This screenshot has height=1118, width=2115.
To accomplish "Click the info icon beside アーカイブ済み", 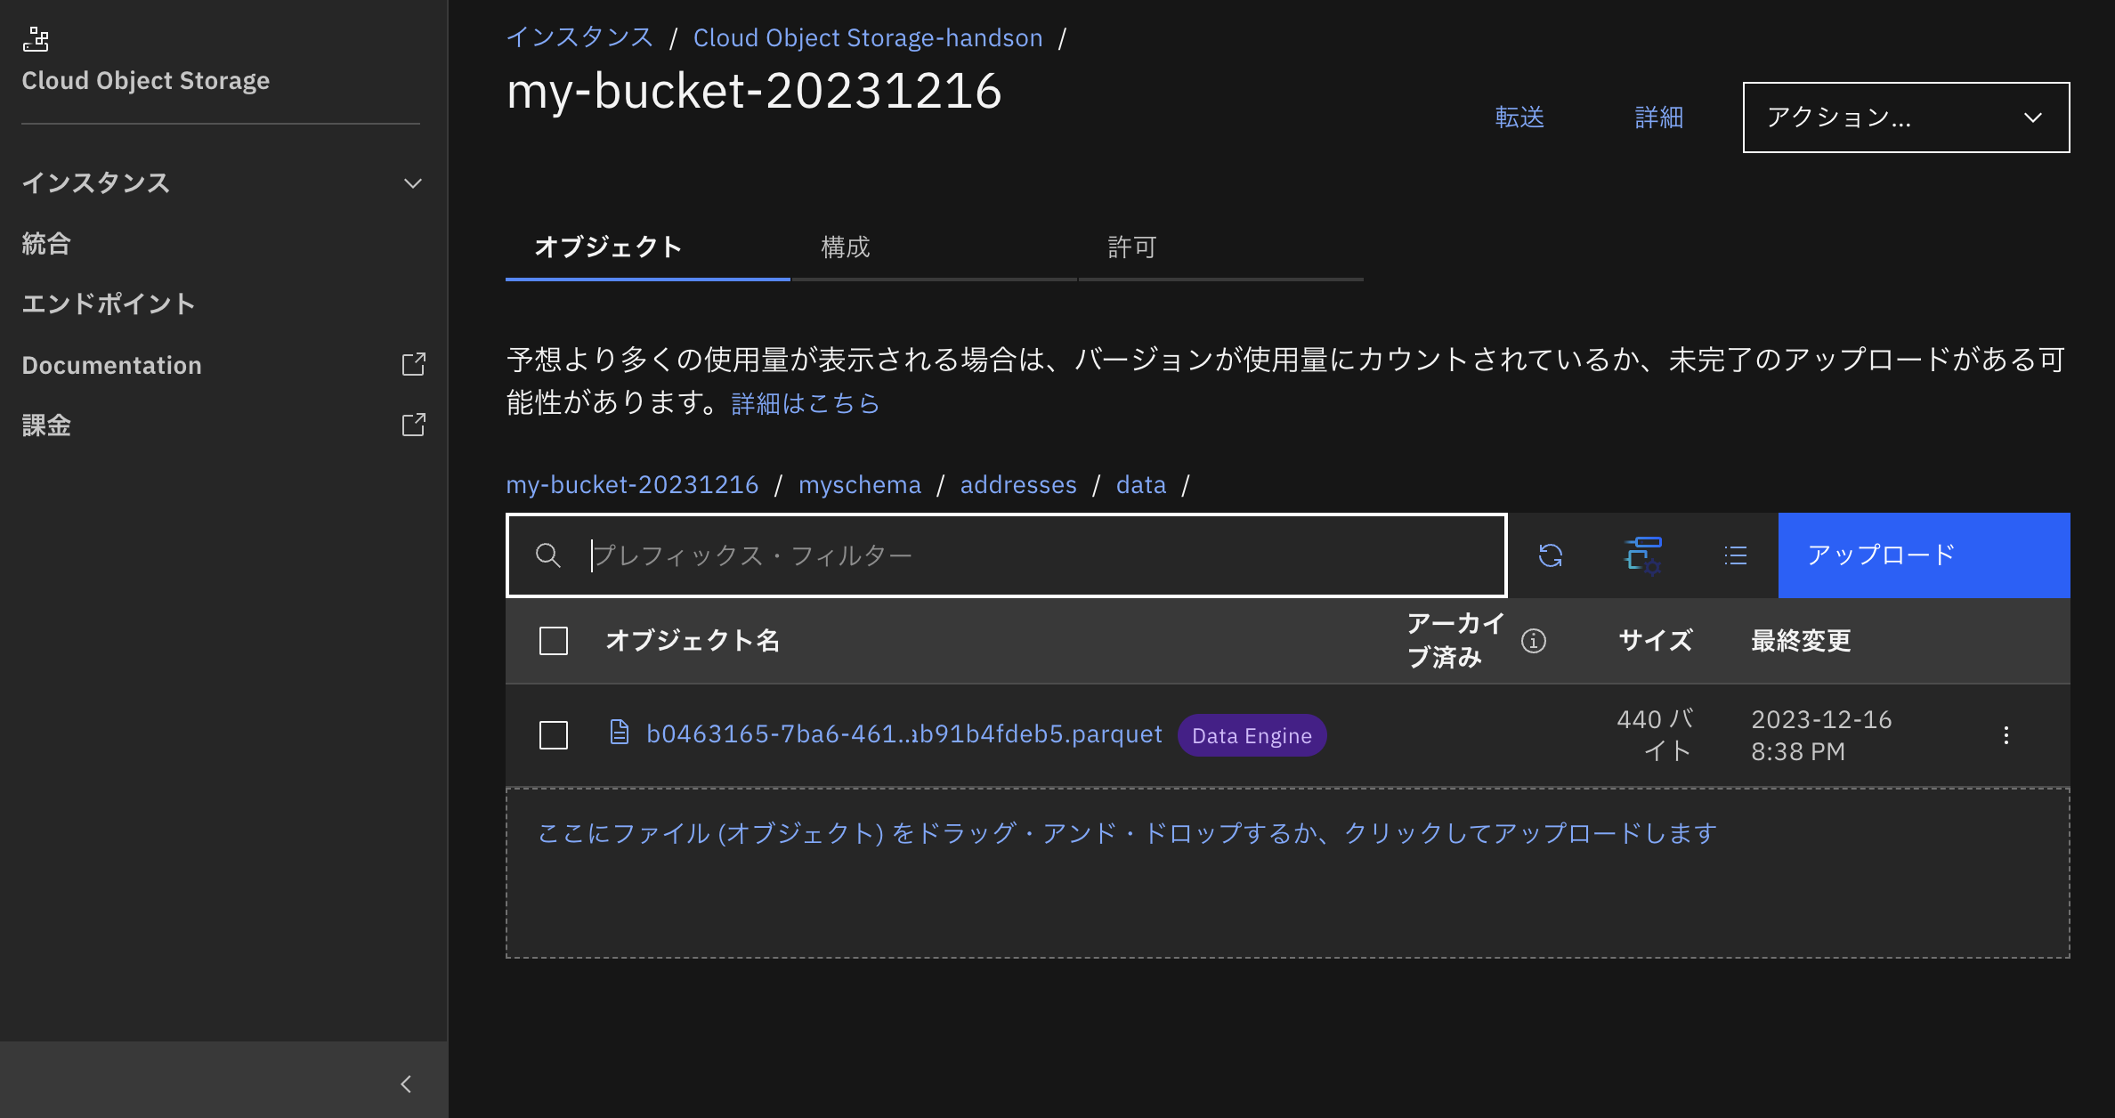I will pos(1533,641).
